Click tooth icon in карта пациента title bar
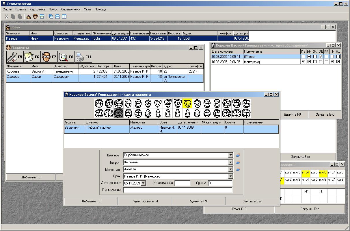 (x=67, y=95)
